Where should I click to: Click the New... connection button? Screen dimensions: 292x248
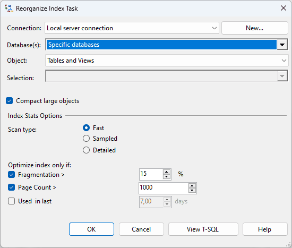(x=254, y=28)
